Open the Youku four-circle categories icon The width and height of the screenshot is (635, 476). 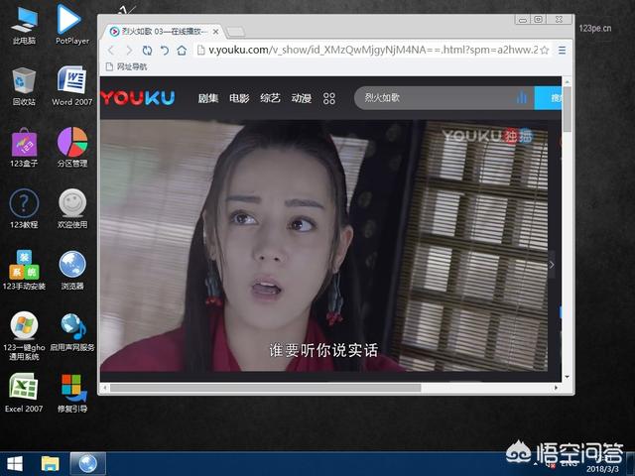pos(329,98)
